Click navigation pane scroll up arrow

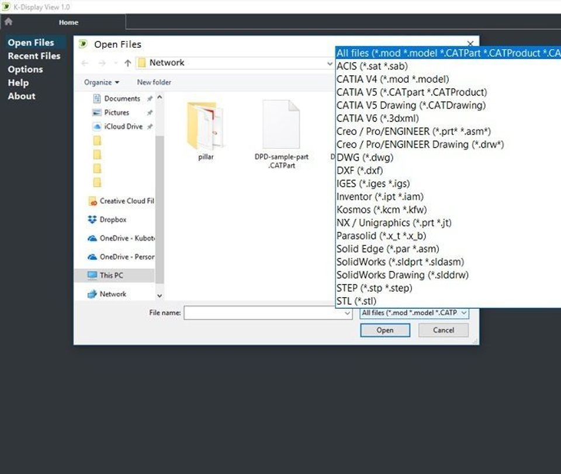(x=160, y=97)
